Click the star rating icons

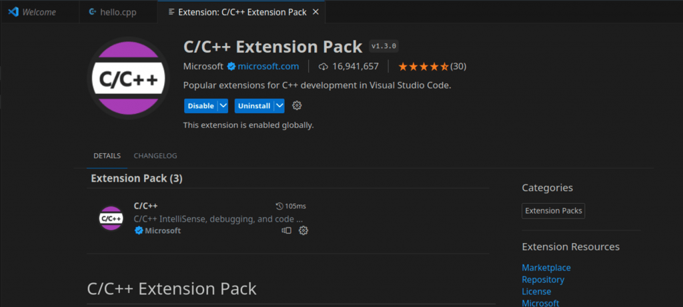(424, 67)
